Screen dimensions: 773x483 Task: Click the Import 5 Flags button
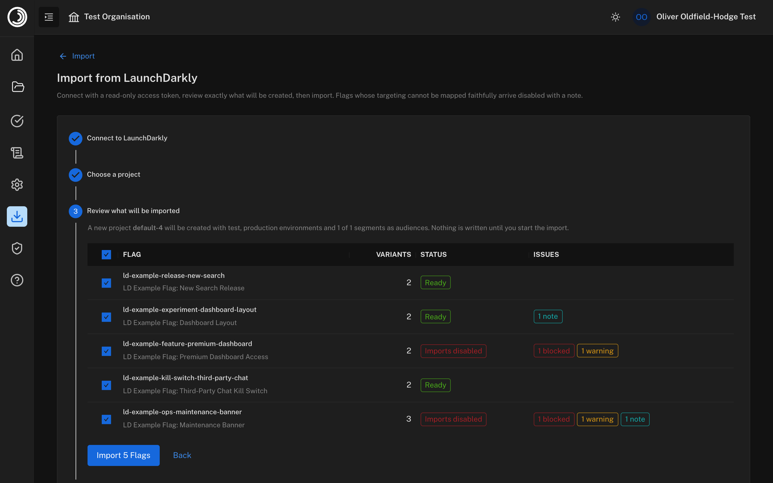(x=123, y=455)
